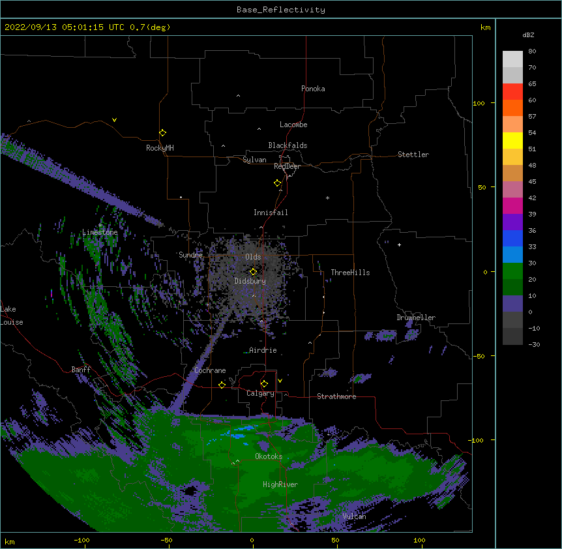Image resolution: width=562 pixels, height=549 pixels.
Task: Click the yellow diamond marker above RockyMH
Action: [162, 132]
